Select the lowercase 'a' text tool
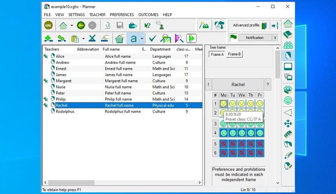Viewport: 336px width, 194px height. click(x=133, y=38)
